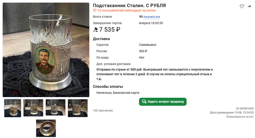The image size is (255, 138).
Task: Click '12 пользователей наблюдают за лотом' text
Action: click(126, 10)
